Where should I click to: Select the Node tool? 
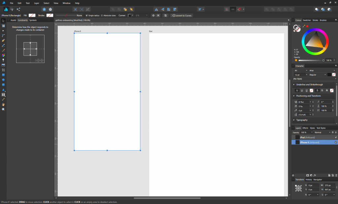[x=3, y=30]
